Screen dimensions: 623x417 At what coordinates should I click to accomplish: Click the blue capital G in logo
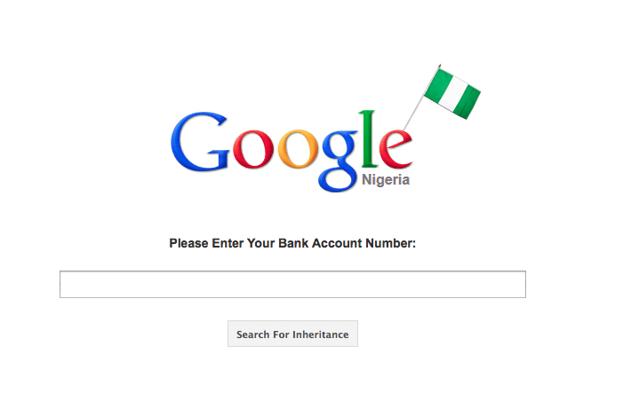tap(200, 142)
